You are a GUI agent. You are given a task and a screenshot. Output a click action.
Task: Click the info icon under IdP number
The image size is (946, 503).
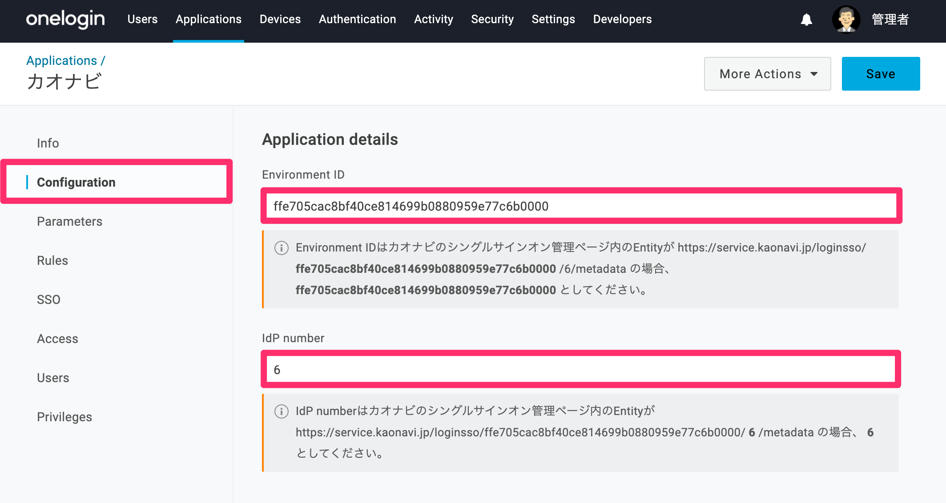click(x=282, y=411)
